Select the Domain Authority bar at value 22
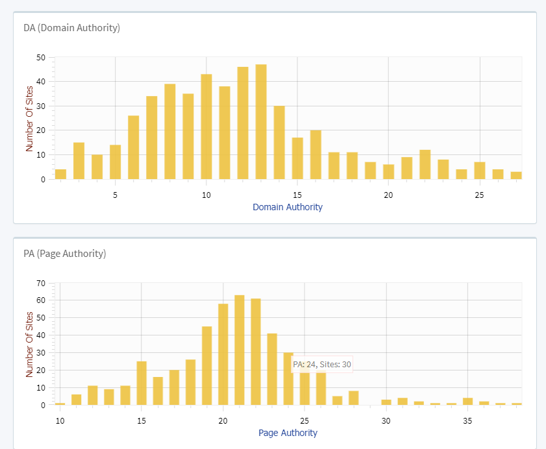546x449 pixels. (425, 165)
